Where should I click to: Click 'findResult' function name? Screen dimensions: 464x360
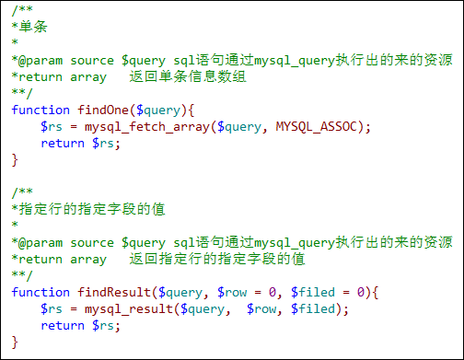point(114,292)
